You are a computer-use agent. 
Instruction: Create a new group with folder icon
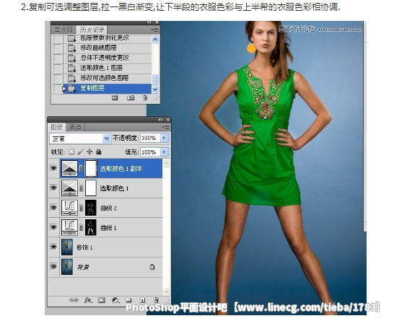click(x=129, y=300)
